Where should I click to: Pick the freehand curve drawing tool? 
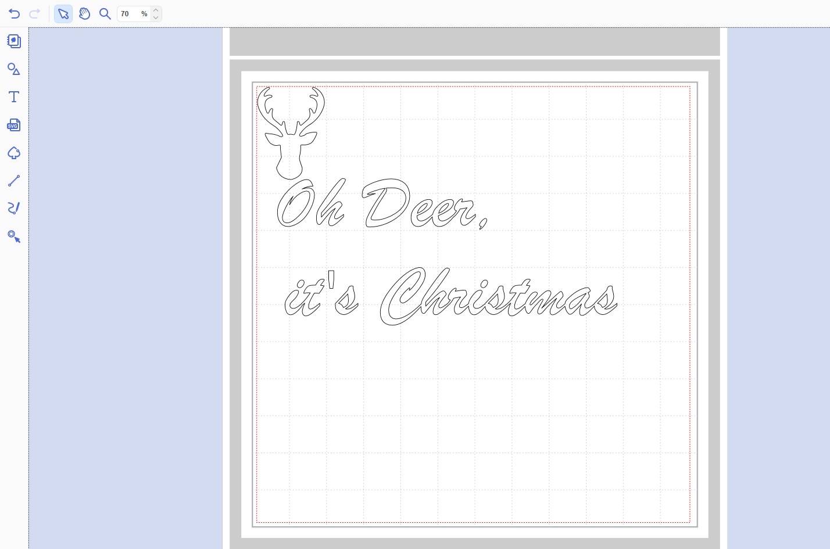14,208
